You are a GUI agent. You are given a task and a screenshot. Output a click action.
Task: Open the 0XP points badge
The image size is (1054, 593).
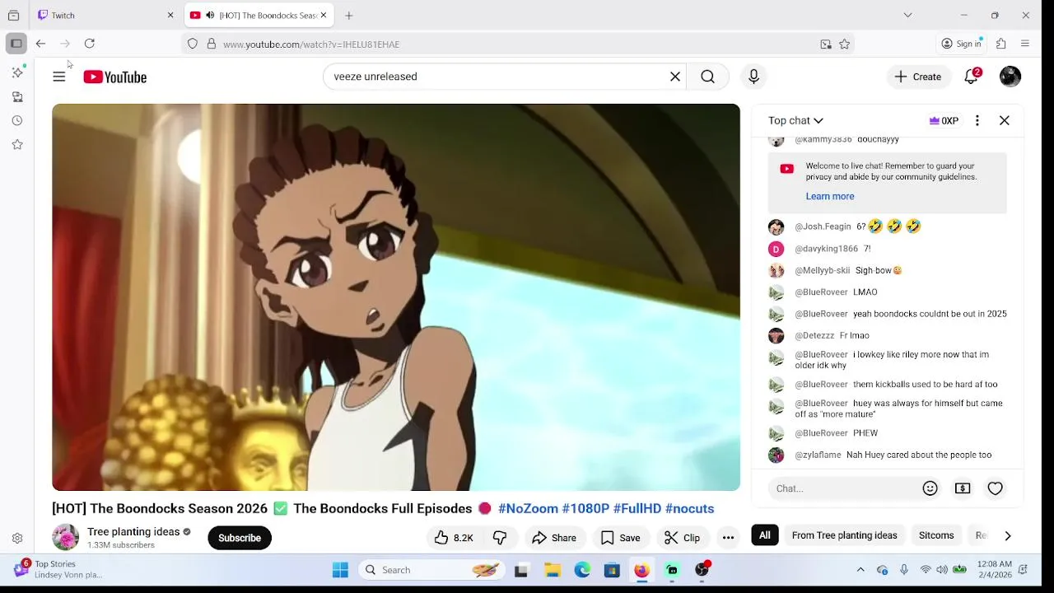[944, 120]
